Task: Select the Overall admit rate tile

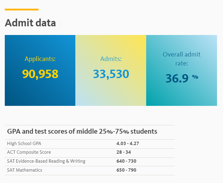Action: pos(182,70)
